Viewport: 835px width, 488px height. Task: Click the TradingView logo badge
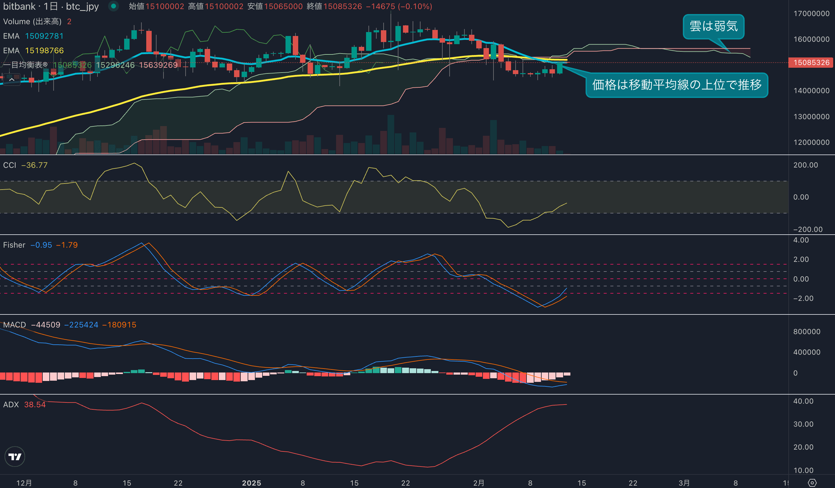pos(15,457)
